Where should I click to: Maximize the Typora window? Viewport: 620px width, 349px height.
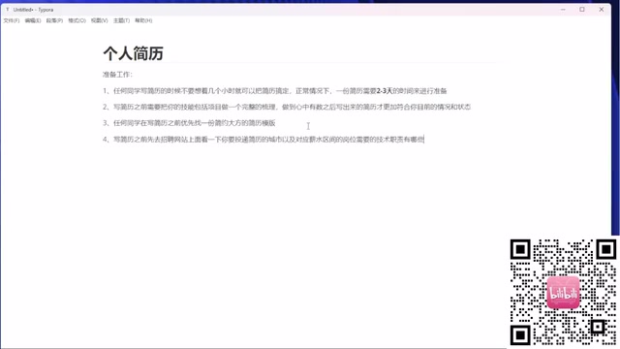tap(582, 10)
